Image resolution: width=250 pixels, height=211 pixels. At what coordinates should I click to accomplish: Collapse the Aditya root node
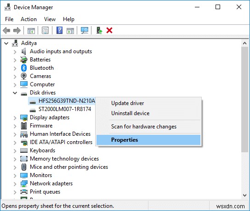6,43
